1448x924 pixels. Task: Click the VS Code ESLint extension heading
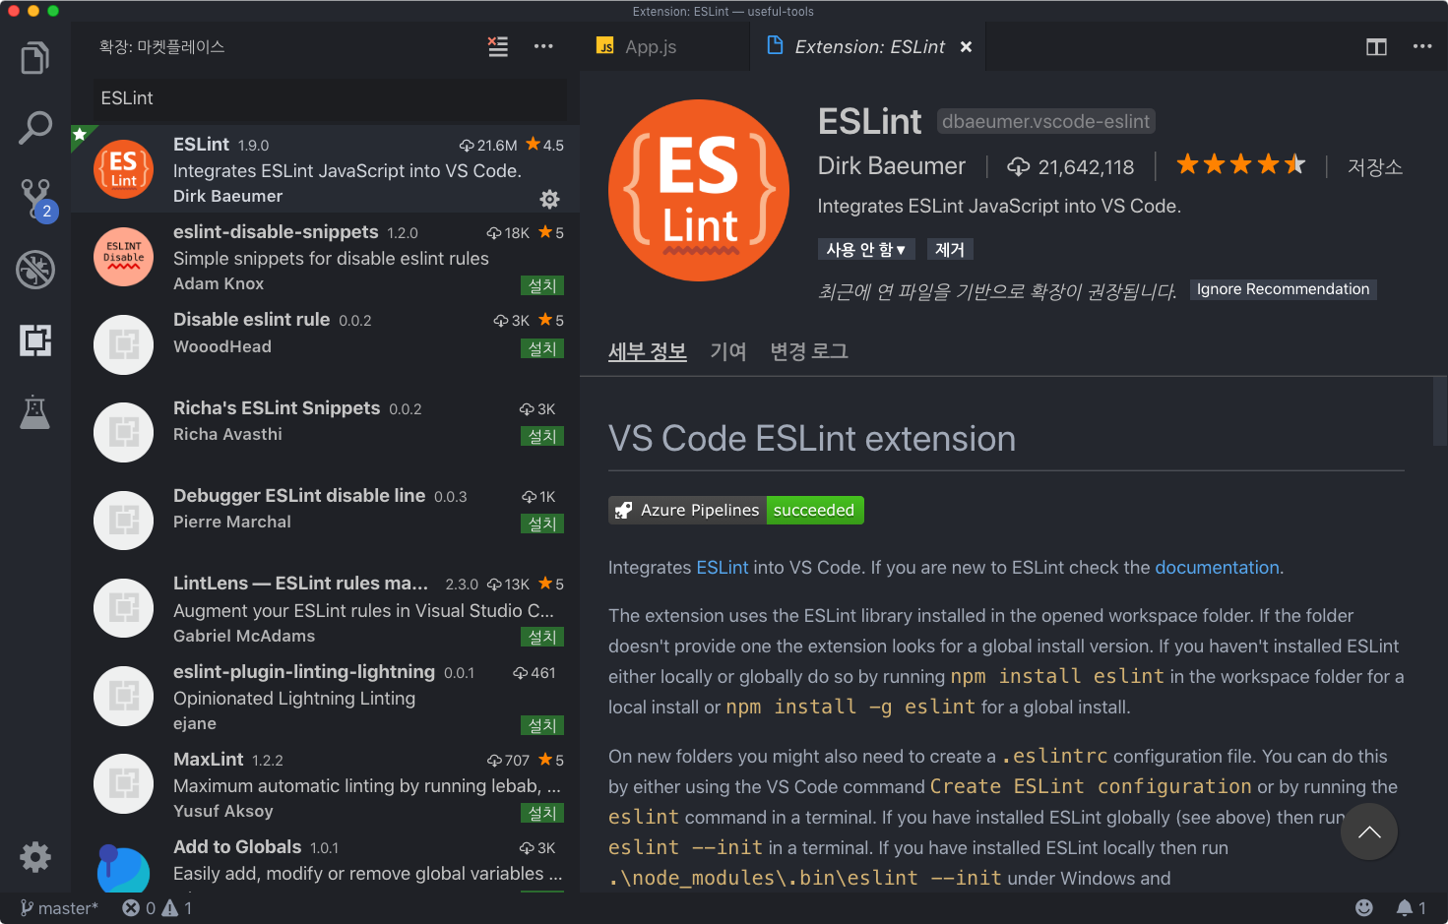pos(812,439)
